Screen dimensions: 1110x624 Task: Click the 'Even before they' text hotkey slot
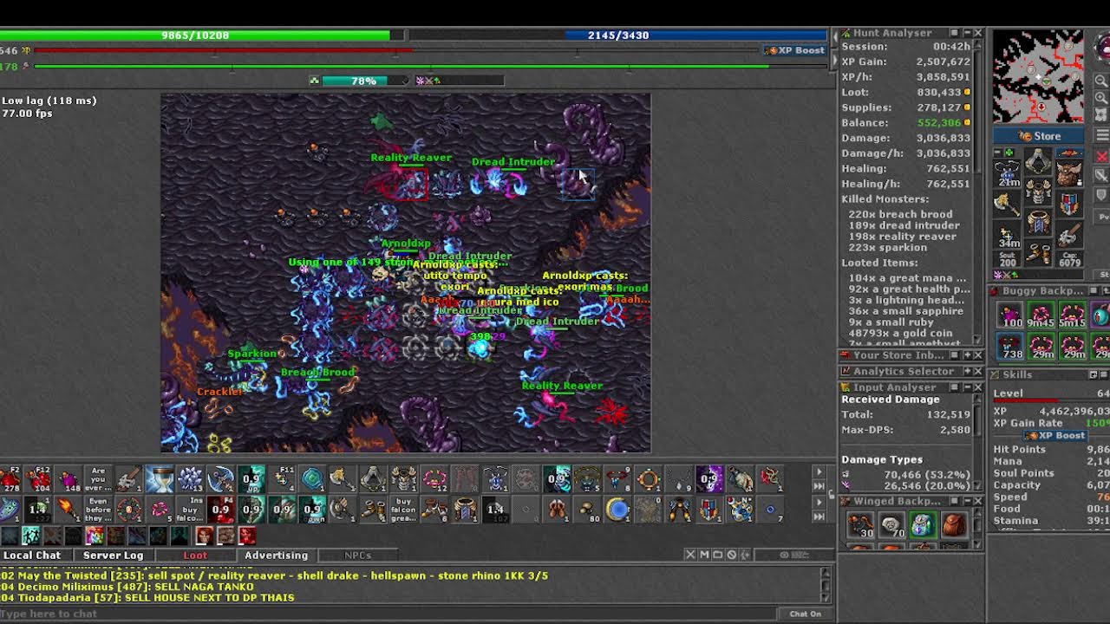[x=99, y=509]
